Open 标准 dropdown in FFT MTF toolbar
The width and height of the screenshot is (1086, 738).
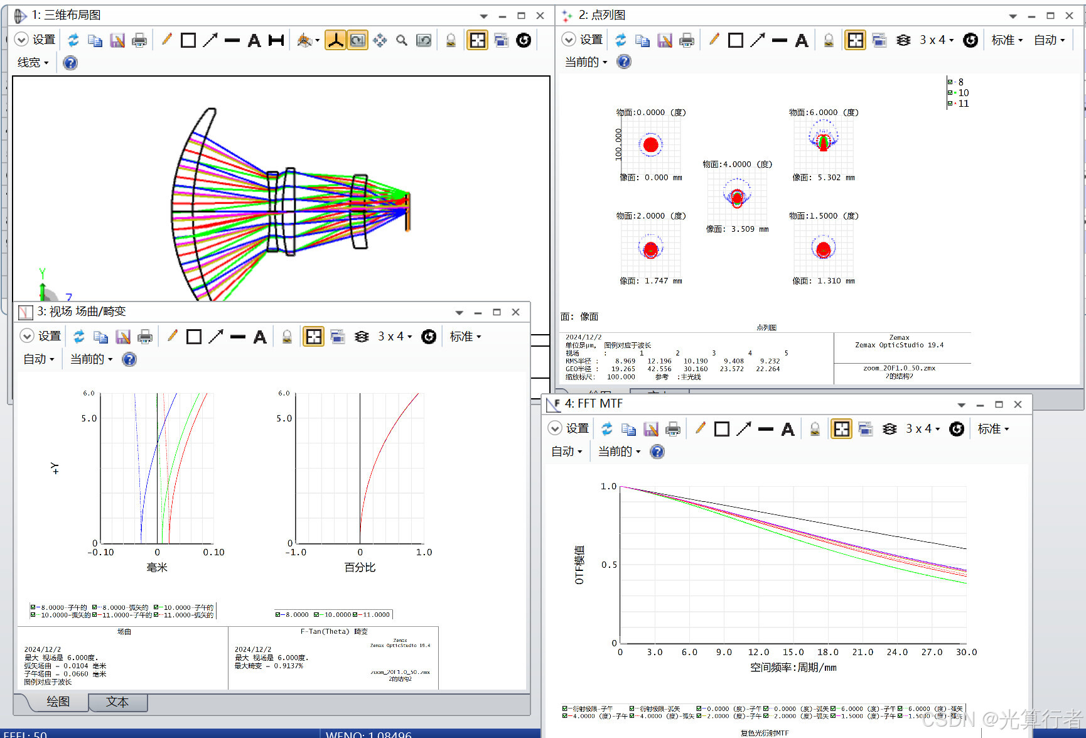(x=993, y=429)
